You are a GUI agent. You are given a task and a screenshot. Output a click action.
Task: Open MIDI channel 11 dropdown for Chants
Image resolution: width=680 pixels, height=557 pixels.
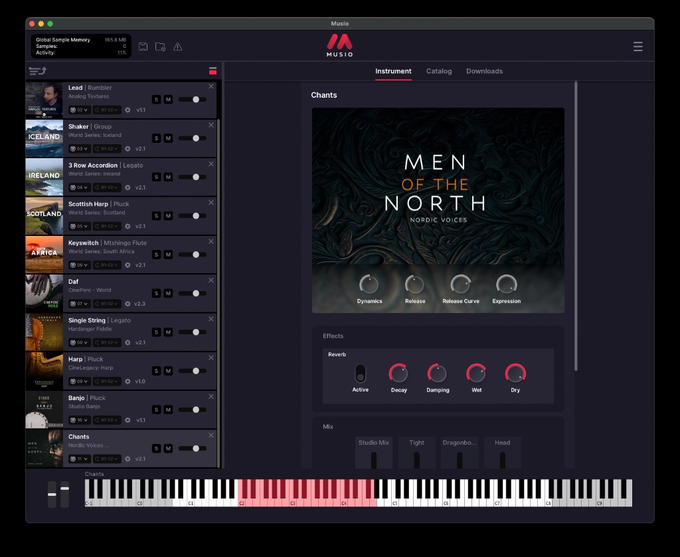80,459
